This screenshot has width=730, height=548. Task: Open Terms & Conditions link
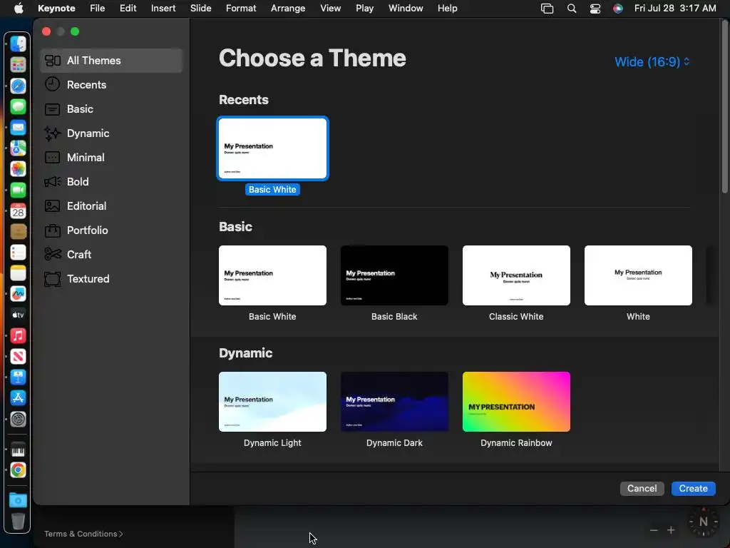pyautogui.click(x=83, y=534)
